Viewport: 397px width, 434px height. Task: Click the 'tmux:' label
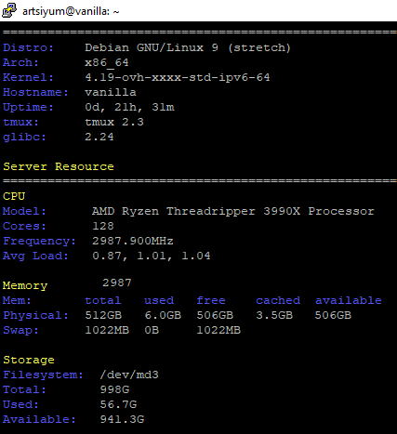click(20, 122)
